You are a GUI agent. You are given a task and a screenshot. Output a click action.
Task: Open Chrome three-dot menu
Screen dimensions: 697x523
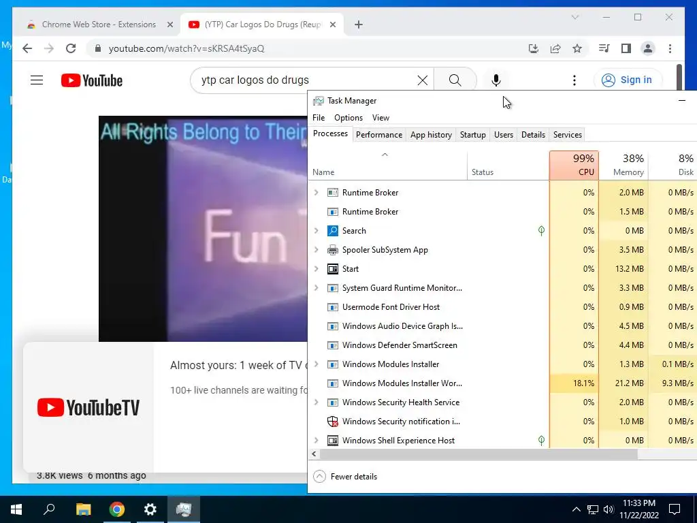pyautogui.click(x=670, y=48)
